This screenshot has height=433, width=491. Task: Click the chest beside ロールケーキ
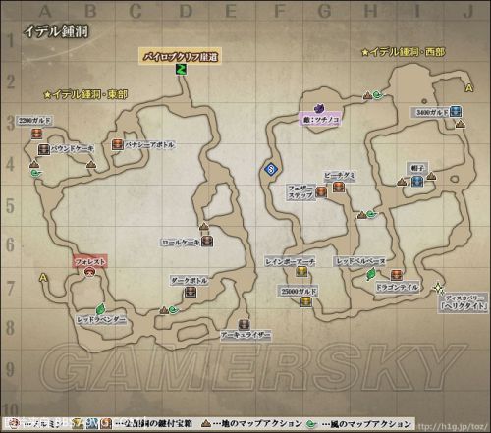(207, 242)
